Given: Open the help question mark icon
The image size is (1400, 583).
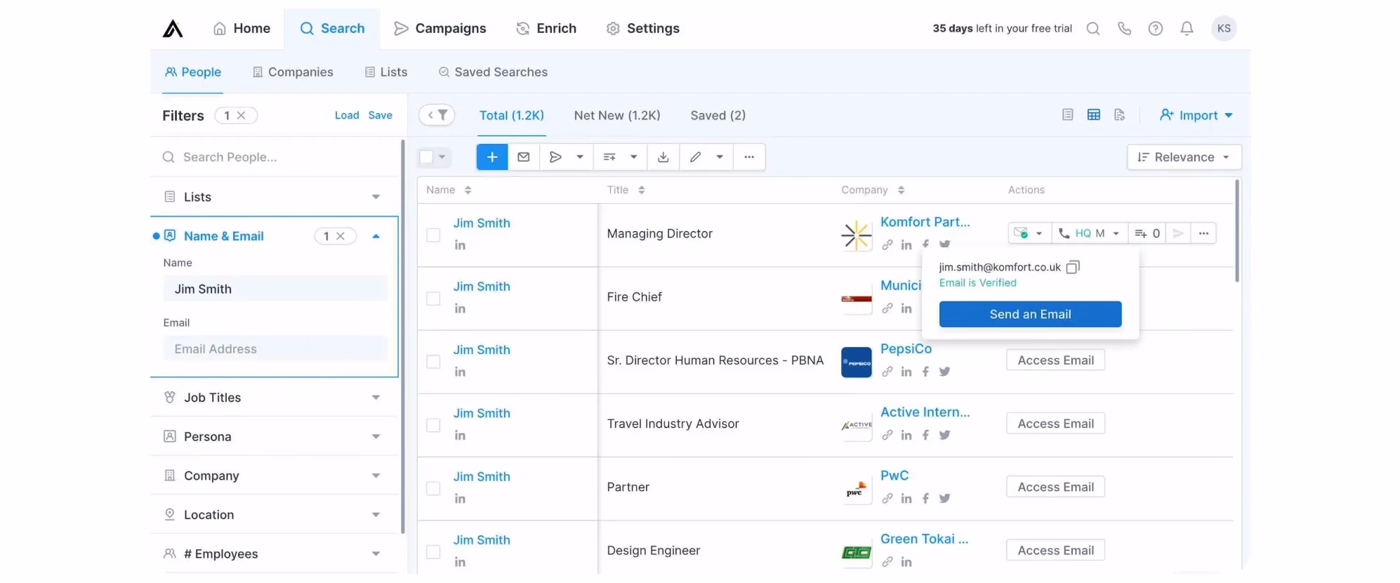Looking at the screenshot, I should pos(1155,28).
